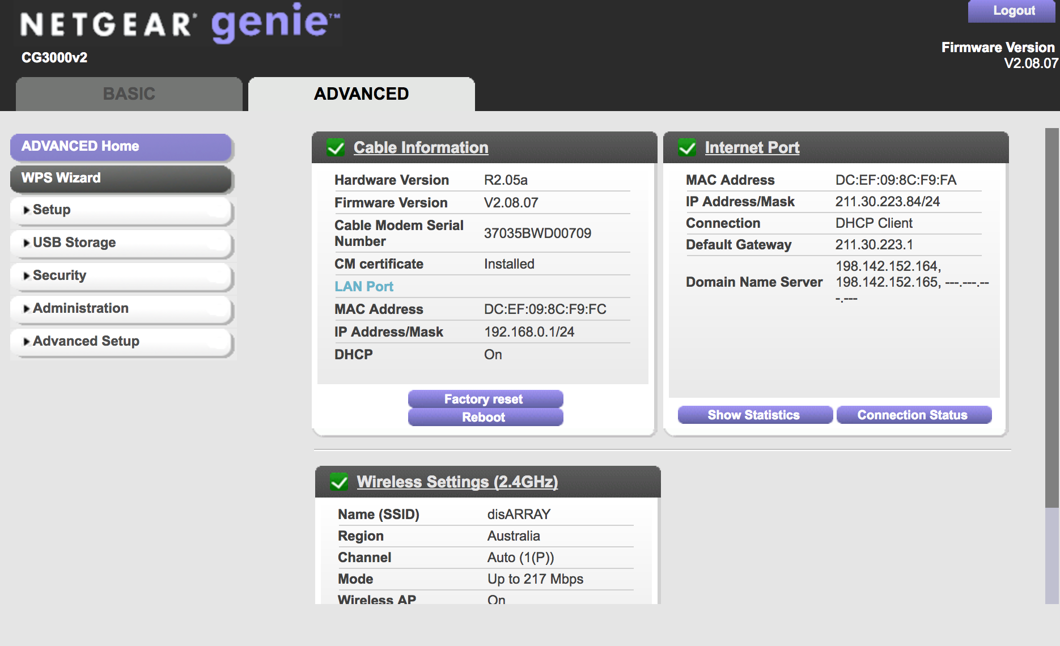Click the Internet MAC address DC:EF:09:8C:F9:FA

(896, 180)
